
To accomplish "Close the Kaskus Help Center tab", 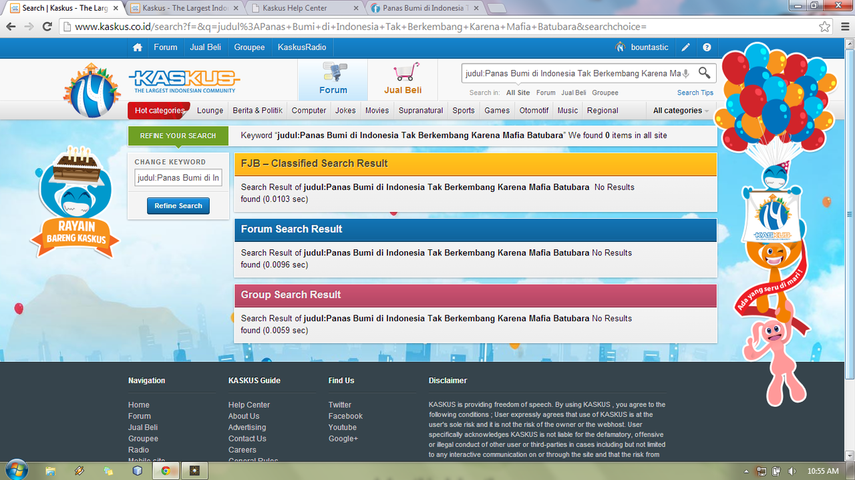I will coord(355,8).
